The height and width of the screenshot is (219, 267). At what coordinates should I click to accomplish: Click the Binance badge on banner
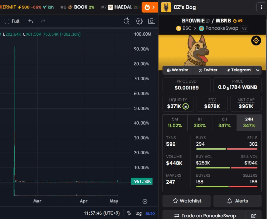tap(256, 41)
